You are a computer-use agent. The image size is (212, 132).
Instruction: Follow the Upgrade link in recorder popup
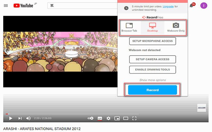[168, 7]
